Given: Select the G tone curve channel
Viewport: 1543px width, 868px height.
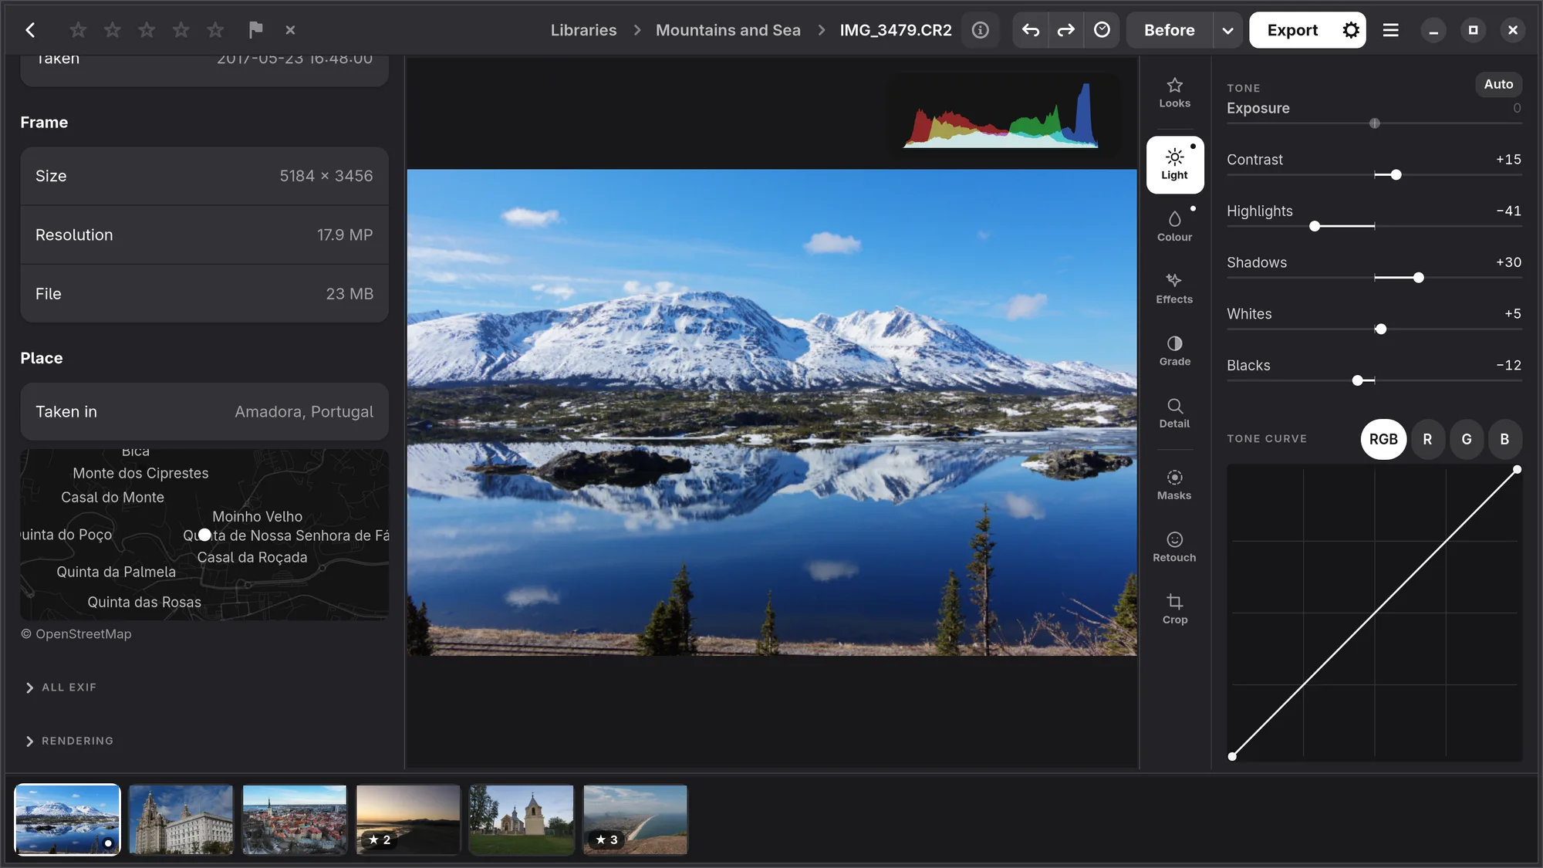Looking at the screenshot, I should coord(1467,439).
